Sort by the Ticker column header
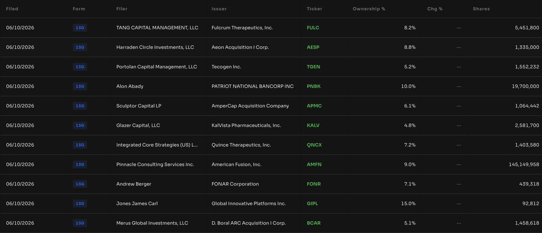 [314, 9]
